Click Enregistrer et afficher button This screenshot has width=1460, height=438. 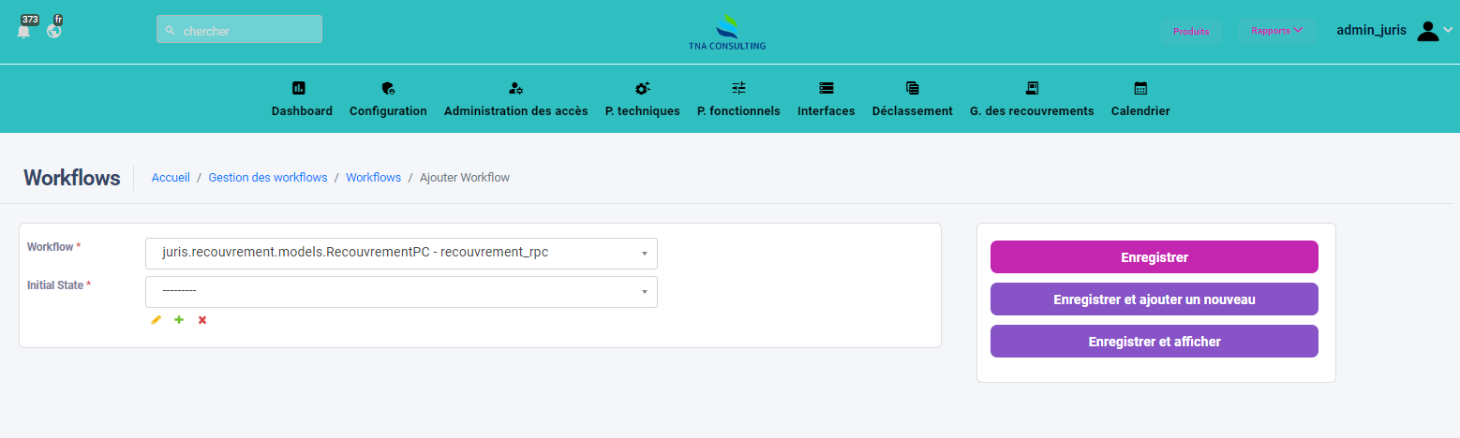(1154, 342)
